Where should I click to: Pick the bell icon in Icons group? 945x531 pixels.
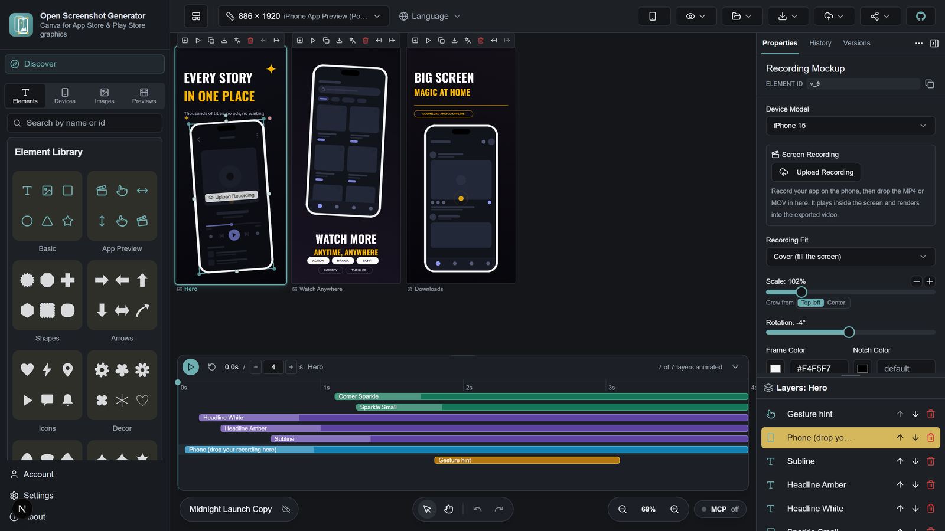(68, 400)
